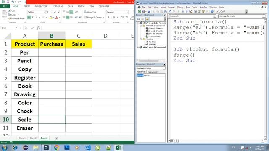Click the Undo arrow in Excel title bar

coord(13,2)
